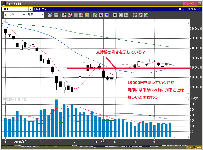The width and height of the screenshot is (203, 150).
Task: Toggle the crosshair cursor line tool
Action: (x=56, y=15)
